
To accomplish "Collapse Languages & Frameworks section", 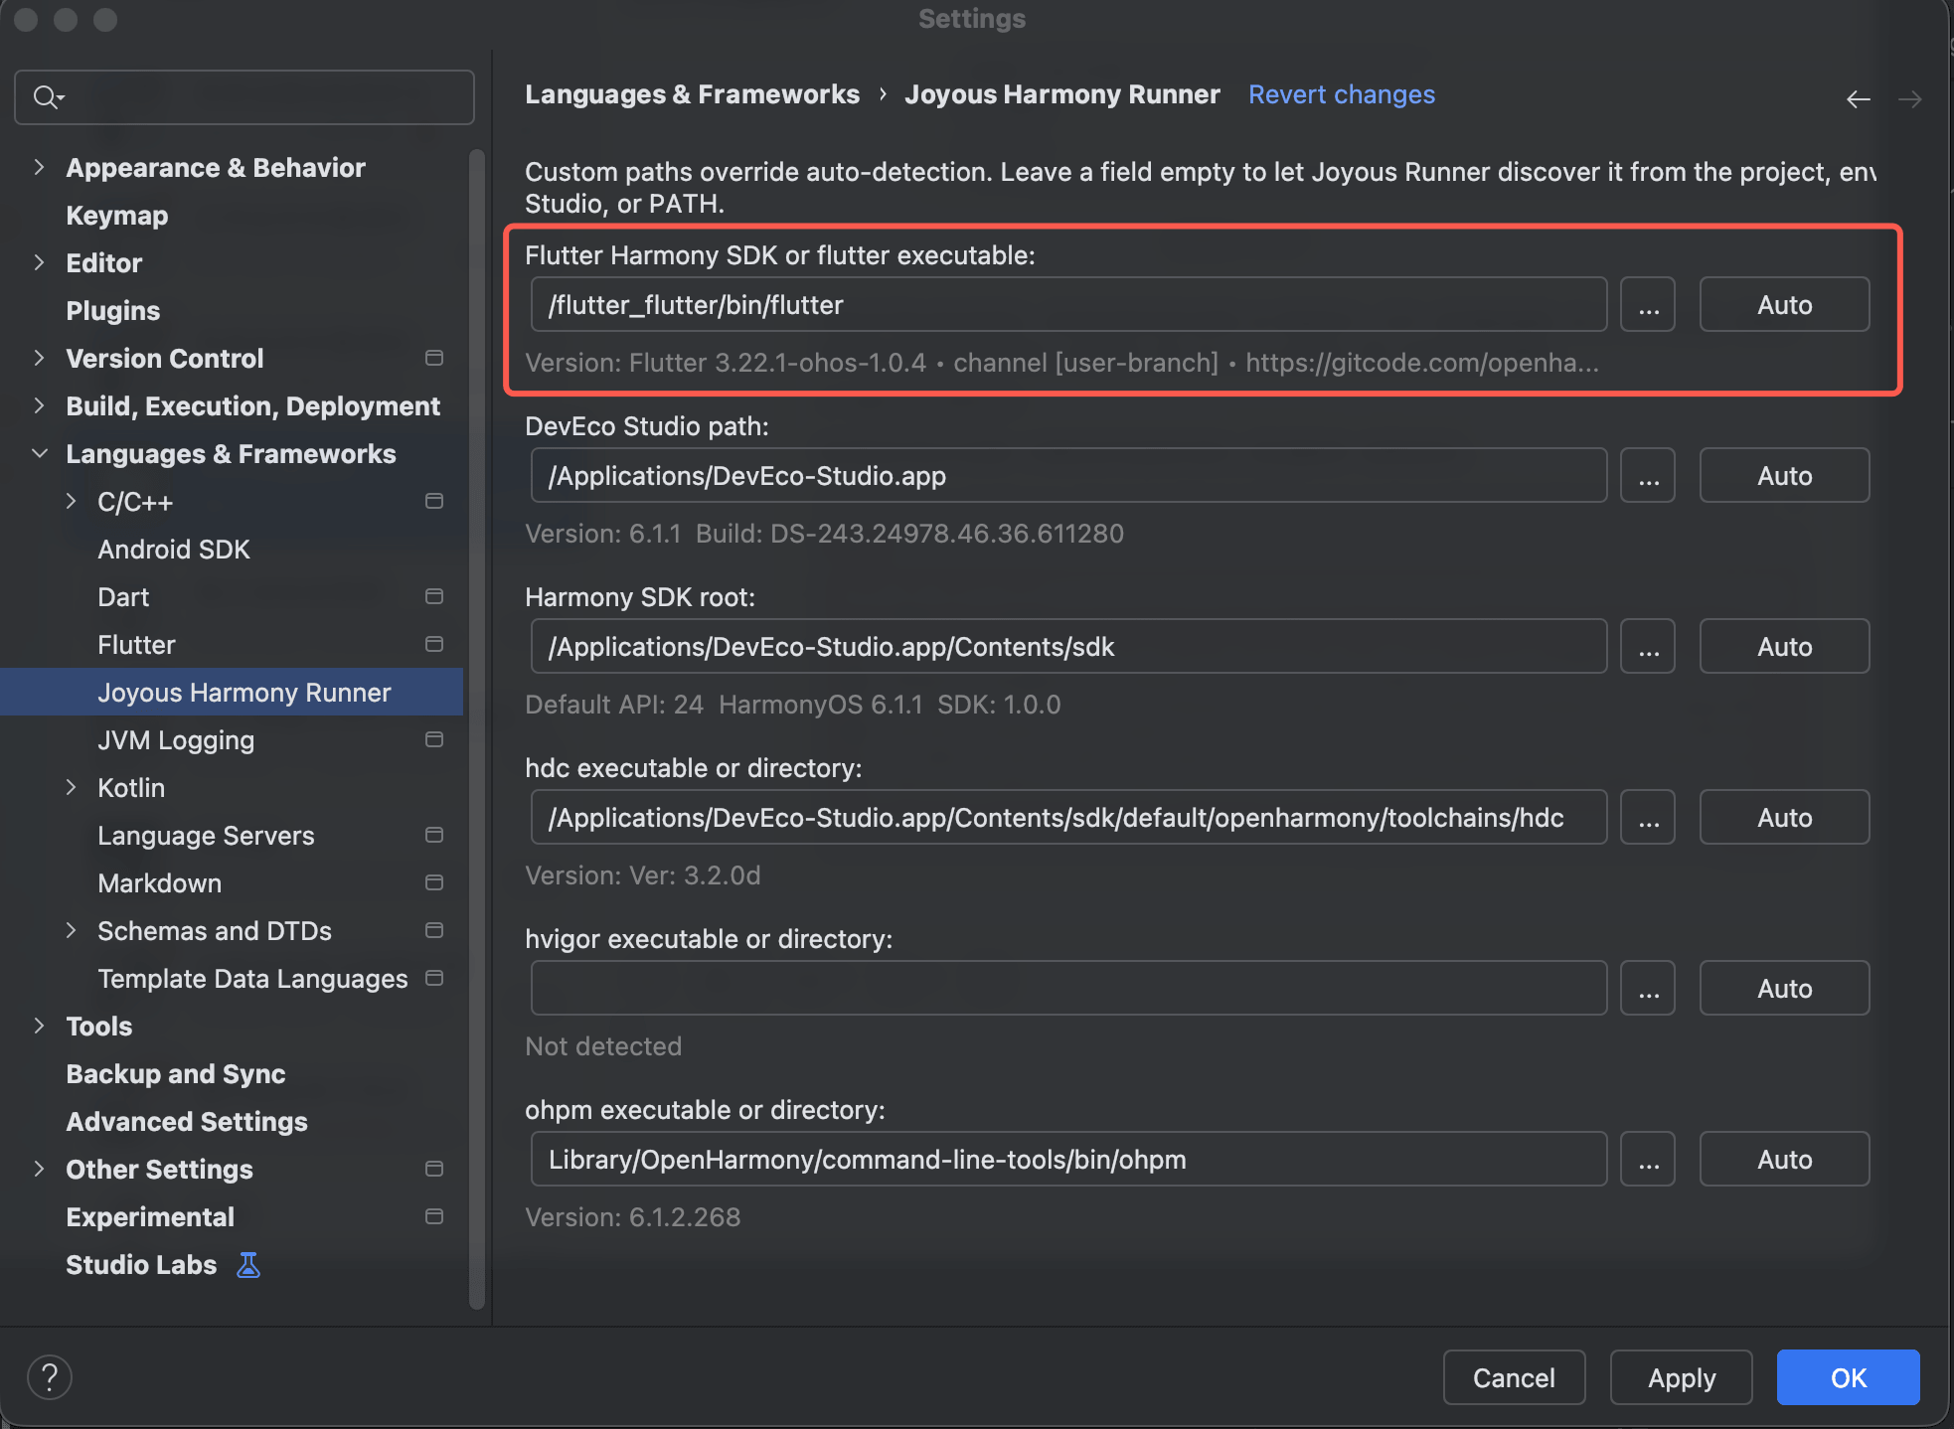I will [x=39, y=453].
